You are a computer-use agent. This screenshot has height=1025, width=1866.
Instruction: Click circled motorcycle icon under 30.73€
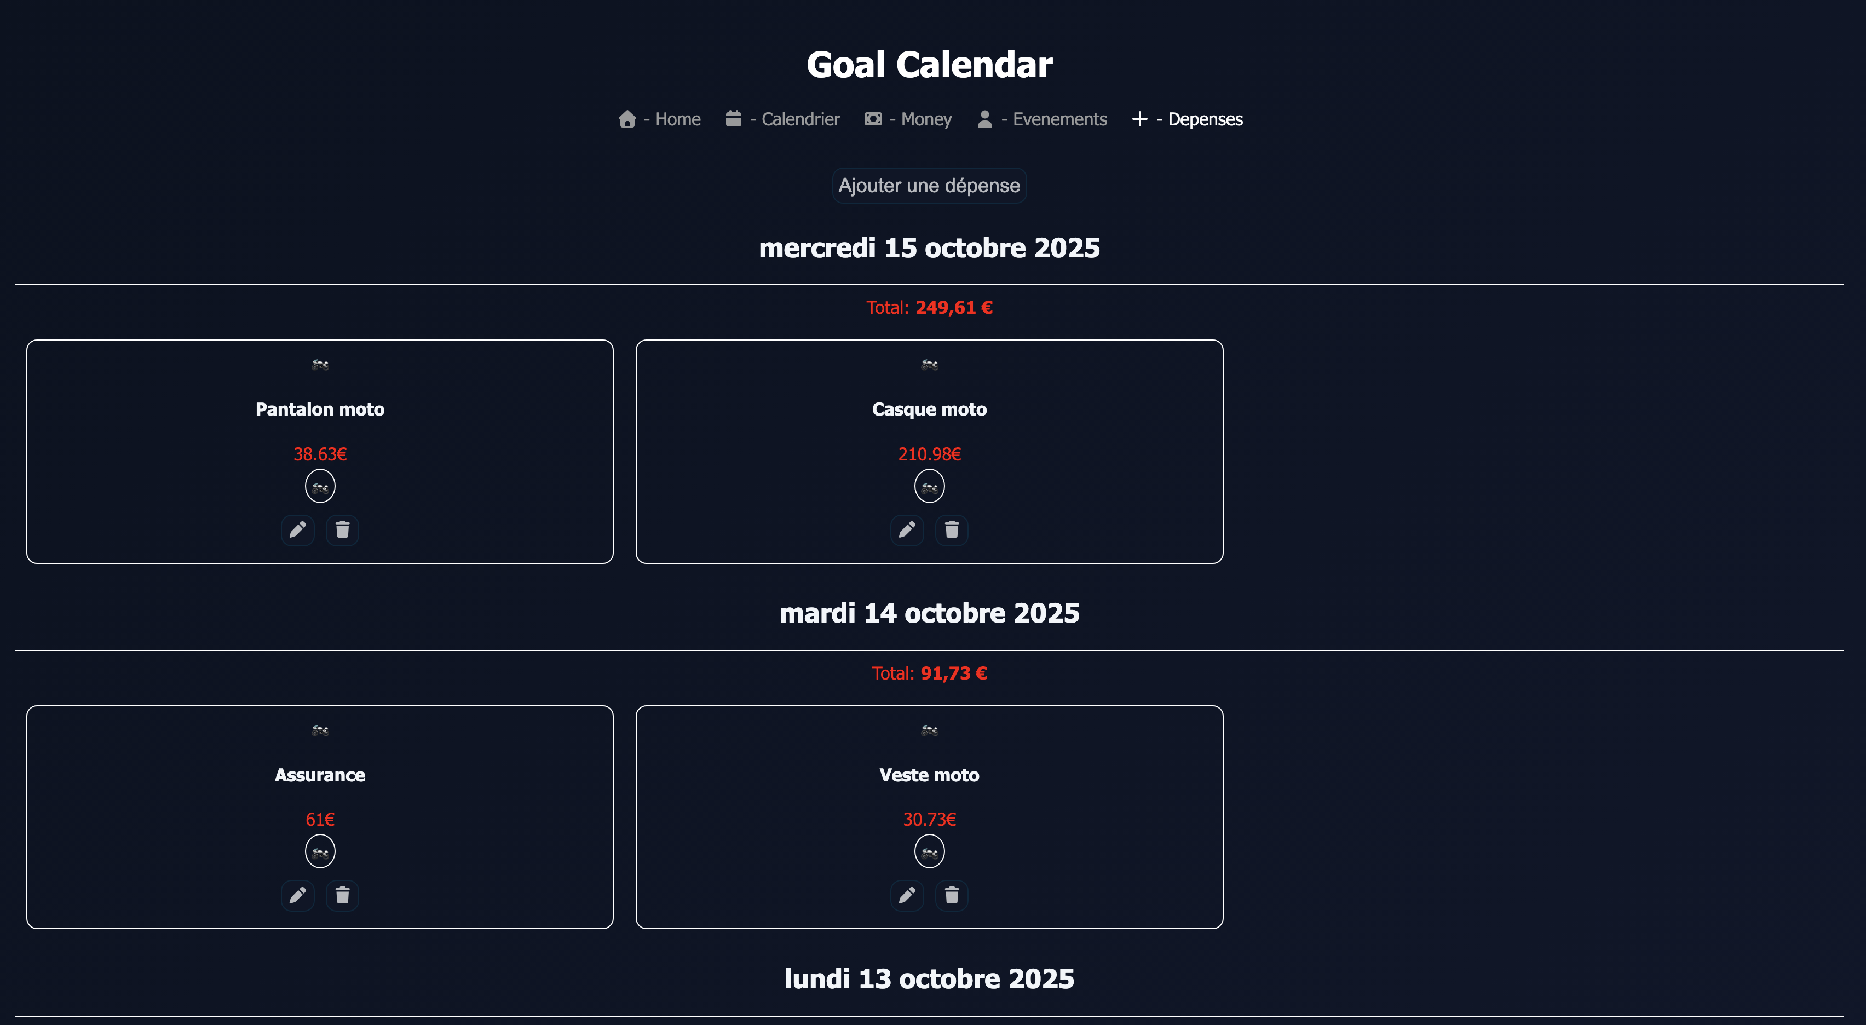[x=929, y=851]
